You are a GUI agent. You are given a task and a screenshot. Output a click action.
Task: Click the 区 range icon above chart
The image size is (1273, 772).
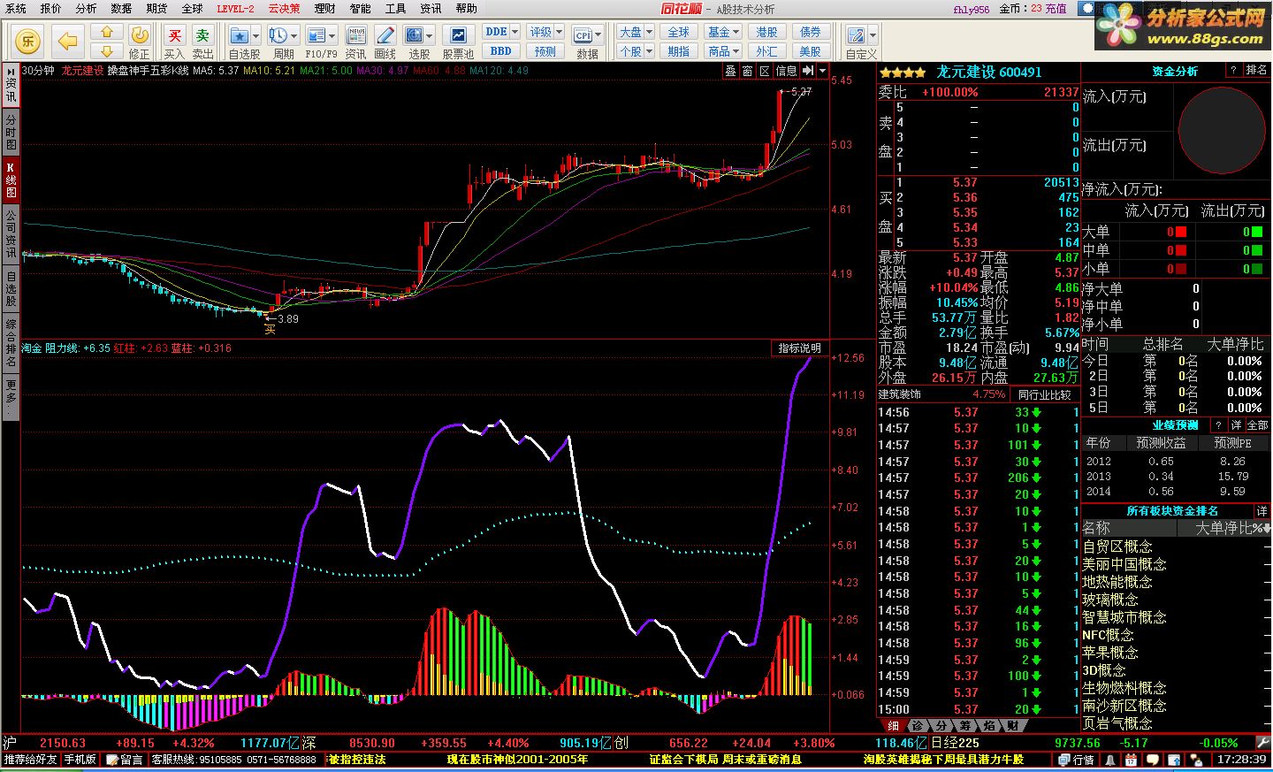click(765, 71)
